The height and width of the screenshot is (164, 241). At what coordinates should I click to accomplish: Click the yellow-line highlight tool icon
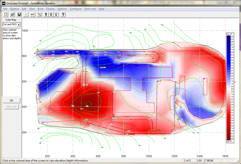click(x=33, y=14)
